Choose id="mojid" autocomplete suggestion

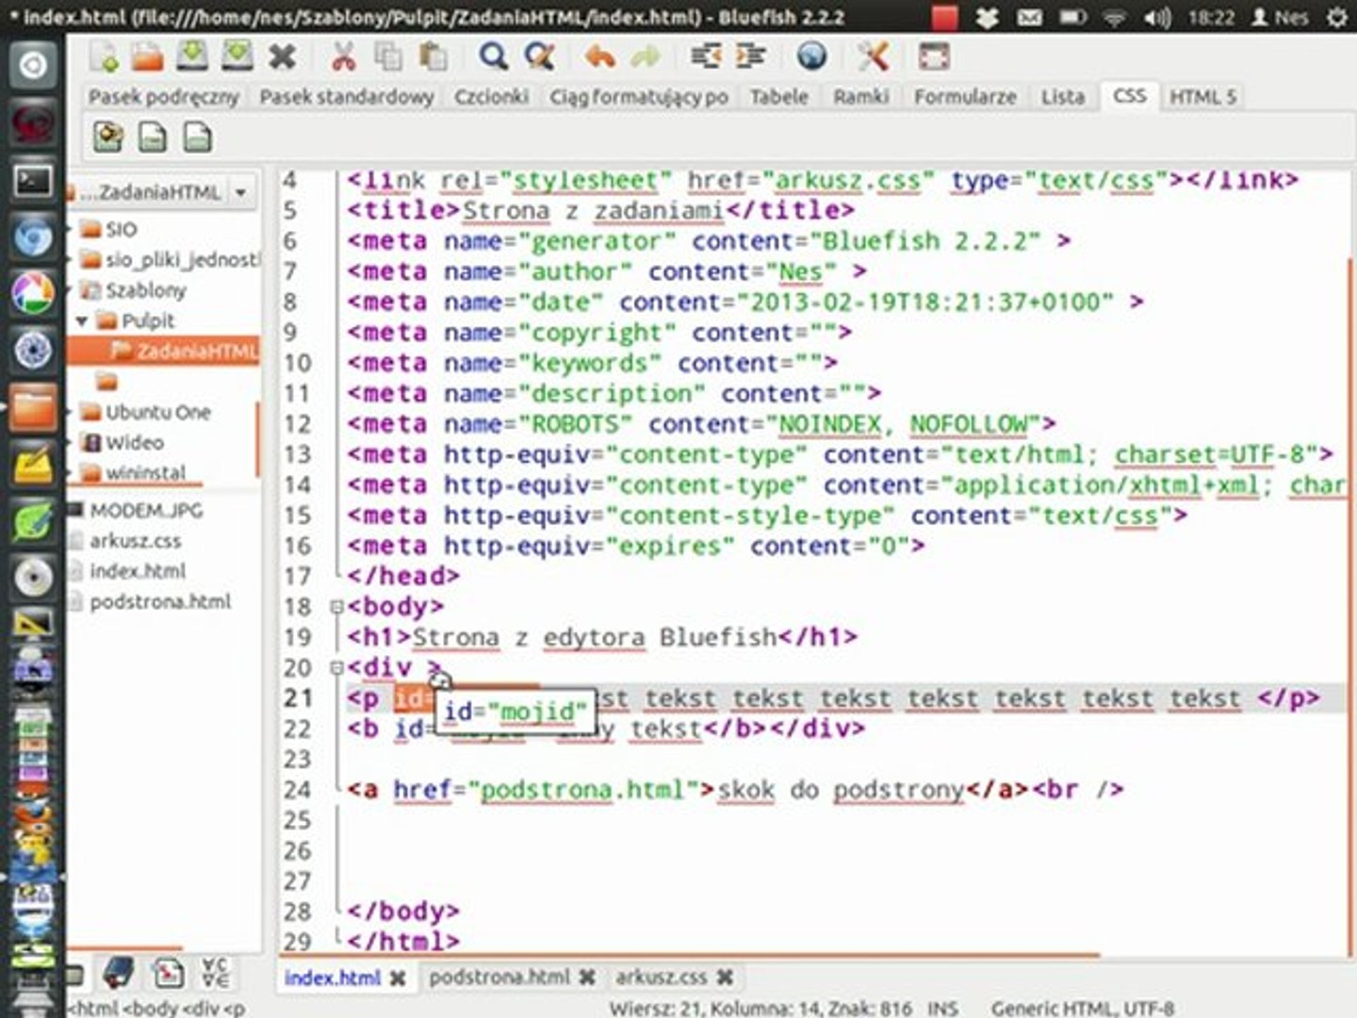[x=515, y=712]
